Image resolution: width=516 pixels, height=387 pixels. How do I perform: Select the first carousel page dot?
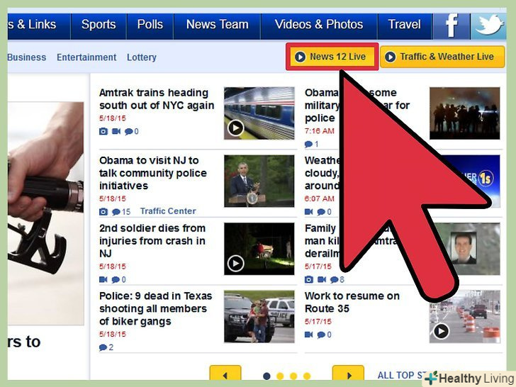(267, 376)
